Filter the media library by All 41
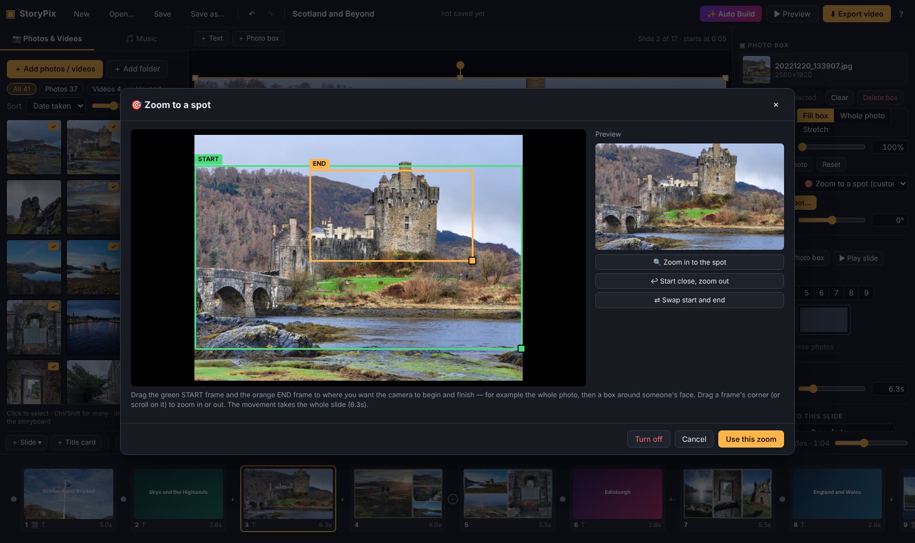Screen dimensions: 915x543 point(22,89)
